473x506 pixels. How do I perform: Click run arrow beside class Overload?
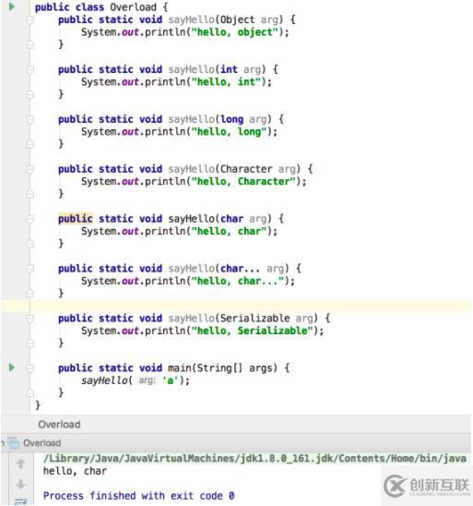point(12,6)
